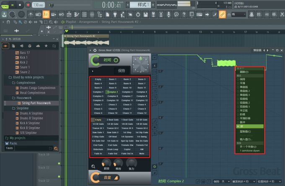Click the 起音 attack knob
This screenshot has height=186, width=285.
click(x=106, y=163)
